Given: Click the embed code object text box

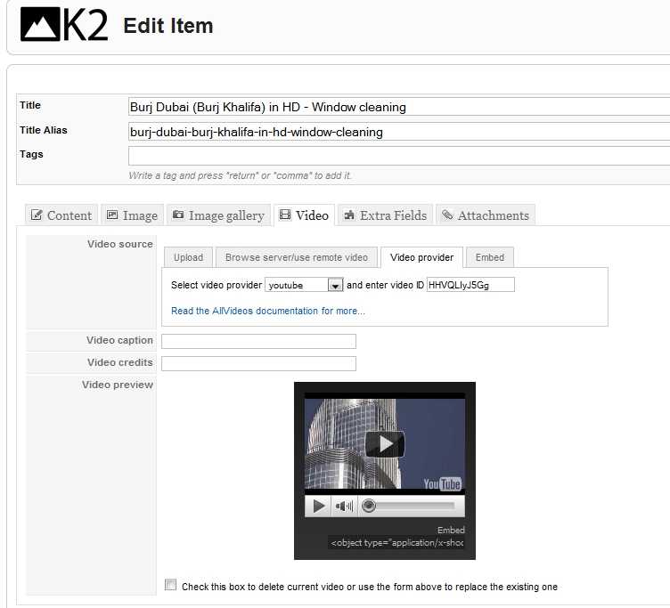Looking at the screenshot, I should click(x=396, y=543).
